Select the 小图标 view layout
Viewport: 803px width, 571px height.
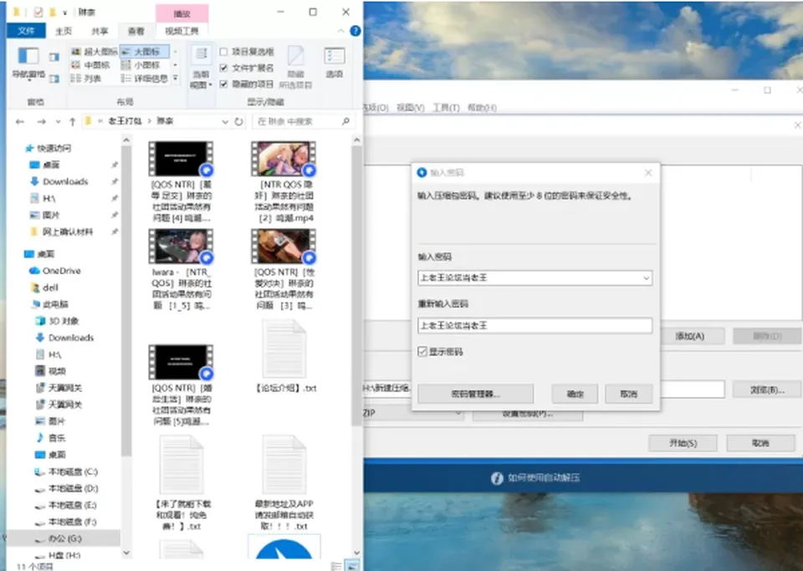(x=141, y=65)
